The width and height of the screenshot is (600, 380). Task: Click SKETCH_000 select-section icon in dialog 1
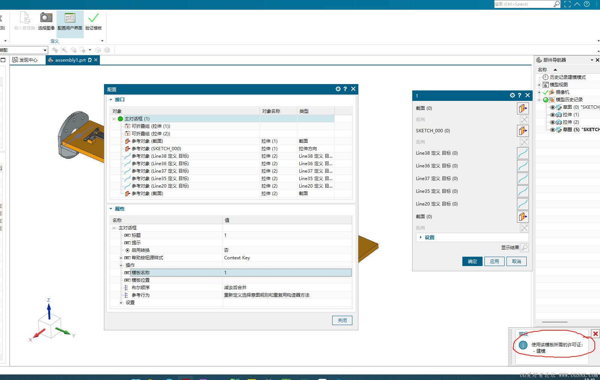523,131
